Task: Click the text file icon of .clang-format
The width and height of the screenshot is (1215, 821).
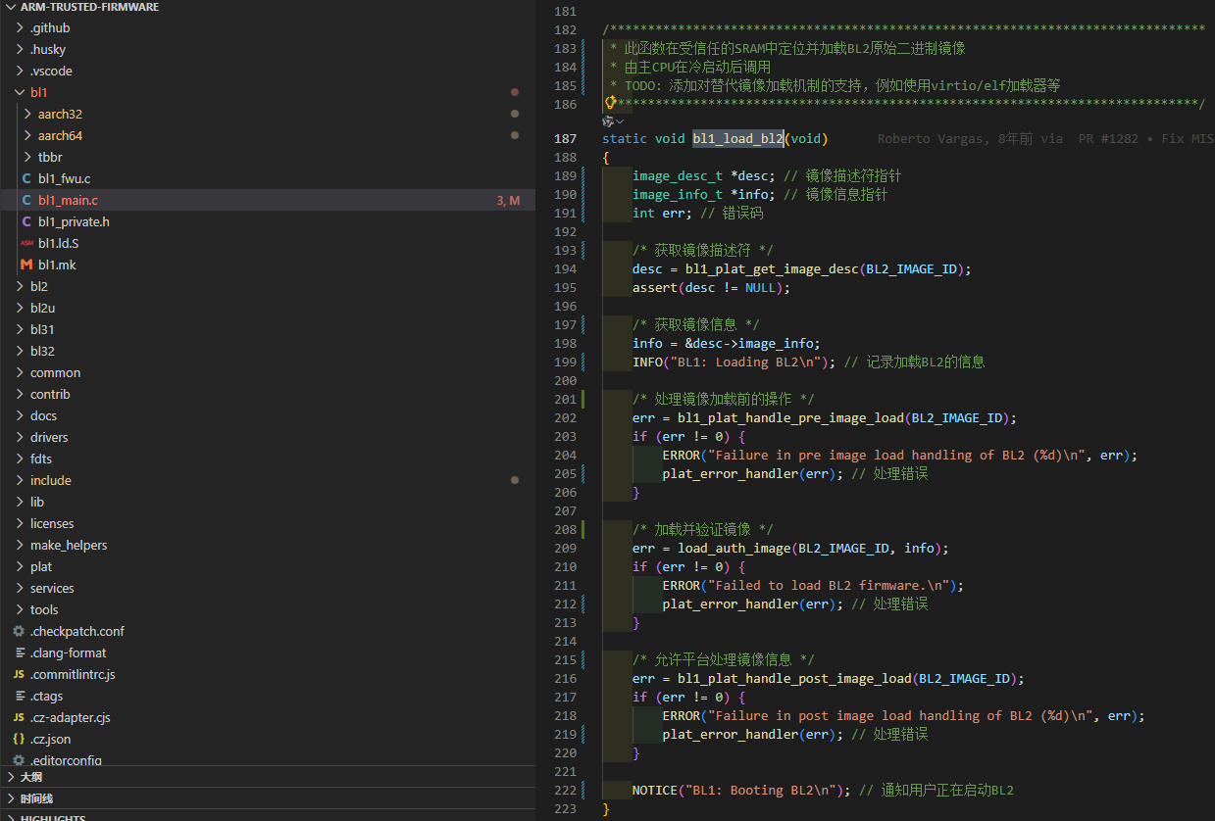Action: point(19,652)
